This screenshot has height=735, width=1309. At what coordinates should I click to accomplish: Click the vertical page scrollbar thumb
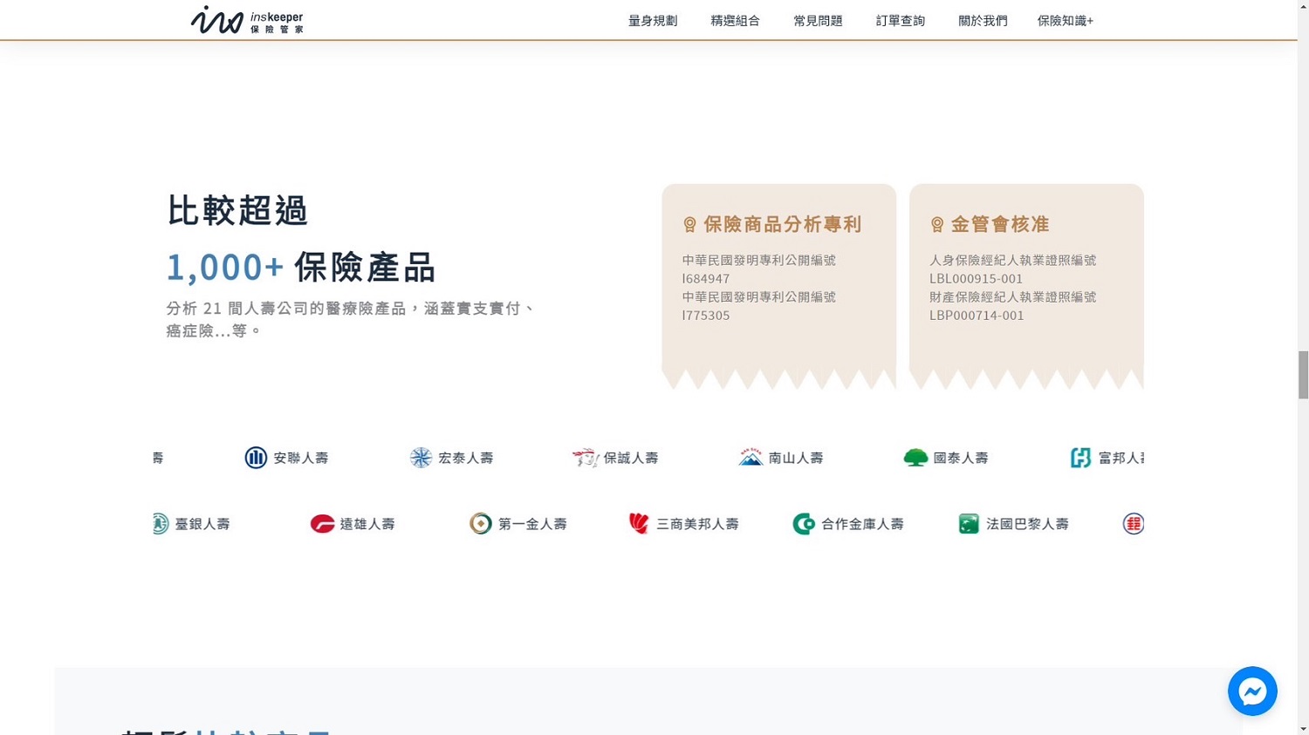coord(1303,375)
